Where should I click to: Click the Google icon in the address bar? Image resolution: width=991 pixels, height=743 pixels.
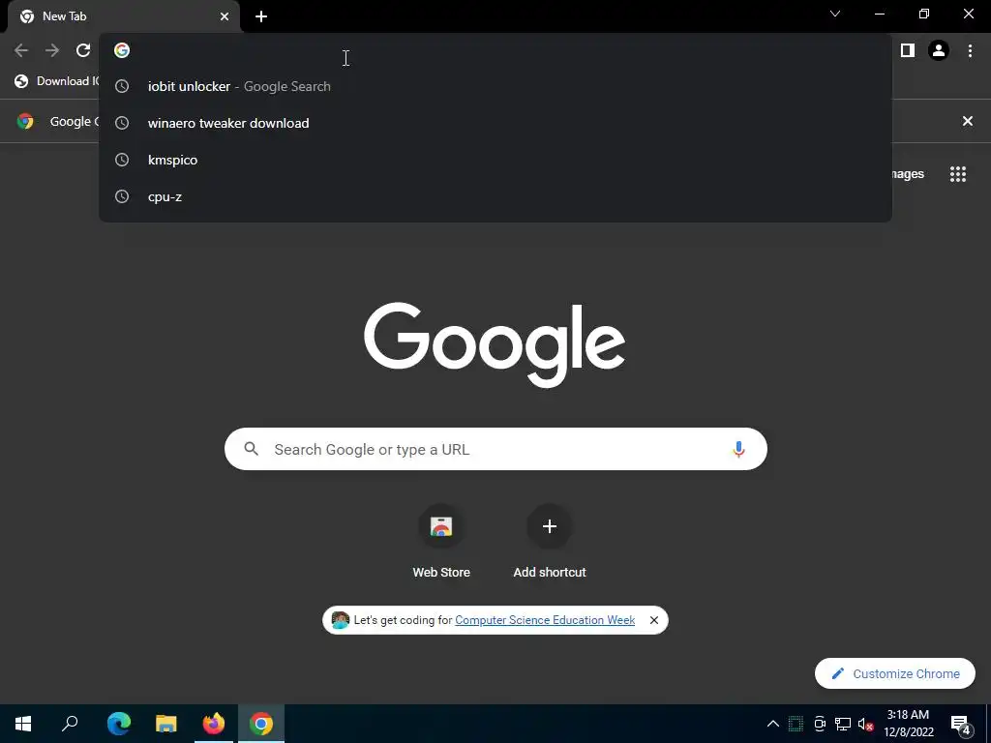122,50
